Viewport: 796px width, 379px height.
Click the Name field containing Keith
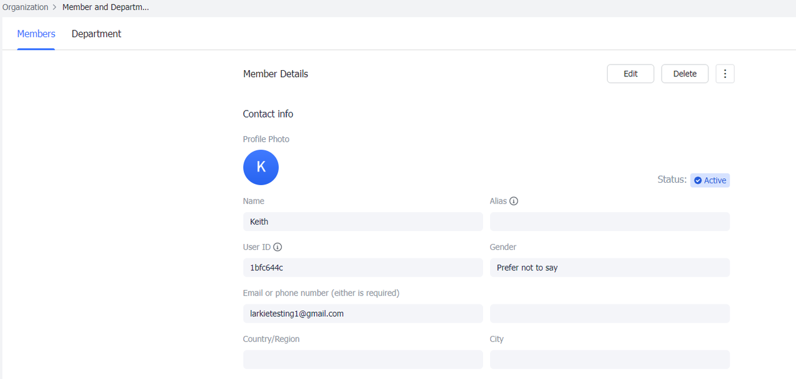pyautogui.click(x=363, y=222)
